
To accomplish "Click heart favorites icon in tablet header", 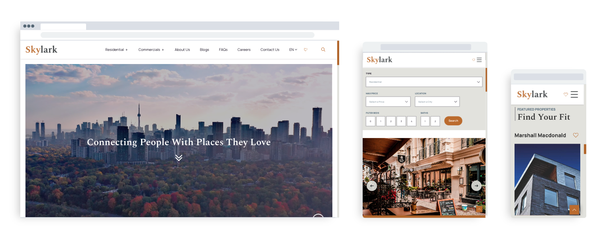I will coord(473,60).
